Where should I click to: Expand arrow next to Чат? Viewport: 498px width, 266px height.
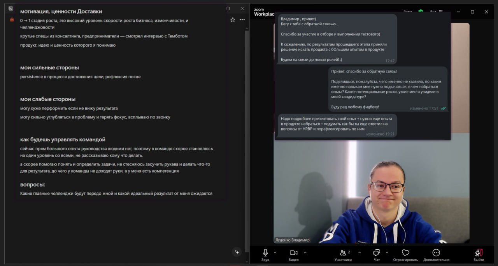(387, 252)
